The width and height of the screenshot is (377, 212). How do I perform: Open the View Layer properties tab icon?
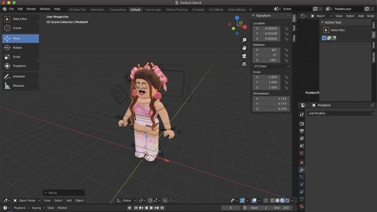302,138
